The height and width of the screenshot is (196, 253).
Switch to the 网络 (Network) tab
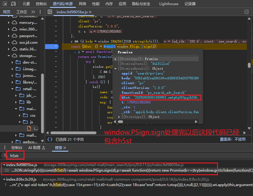[83, 4]
